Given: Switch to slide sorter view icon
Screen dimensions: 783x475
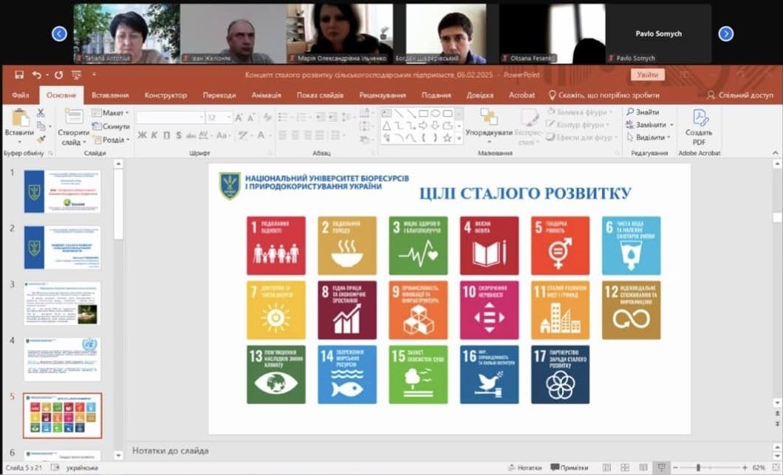Looking at the screenshot, I should click(x=625, y=468).
